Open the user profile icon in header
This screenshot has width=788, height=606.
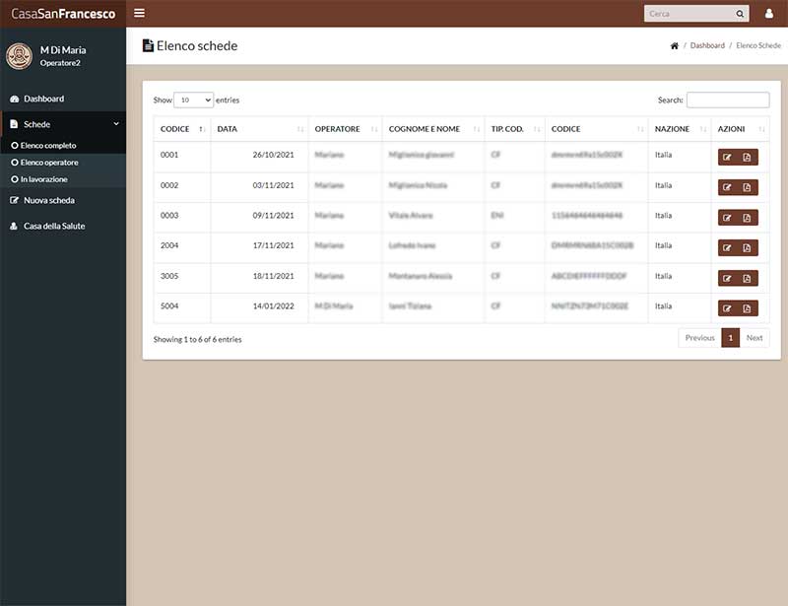click(x=769, y=14)
